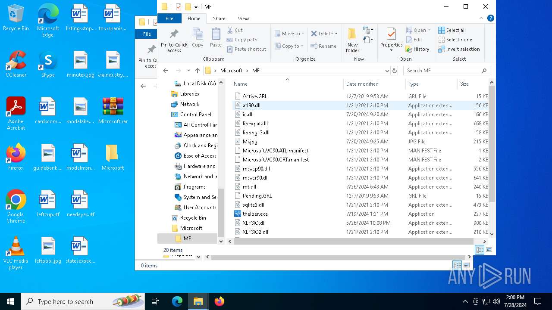
Task: Select Network in the navigation pane
Action: tap(190, 104)
